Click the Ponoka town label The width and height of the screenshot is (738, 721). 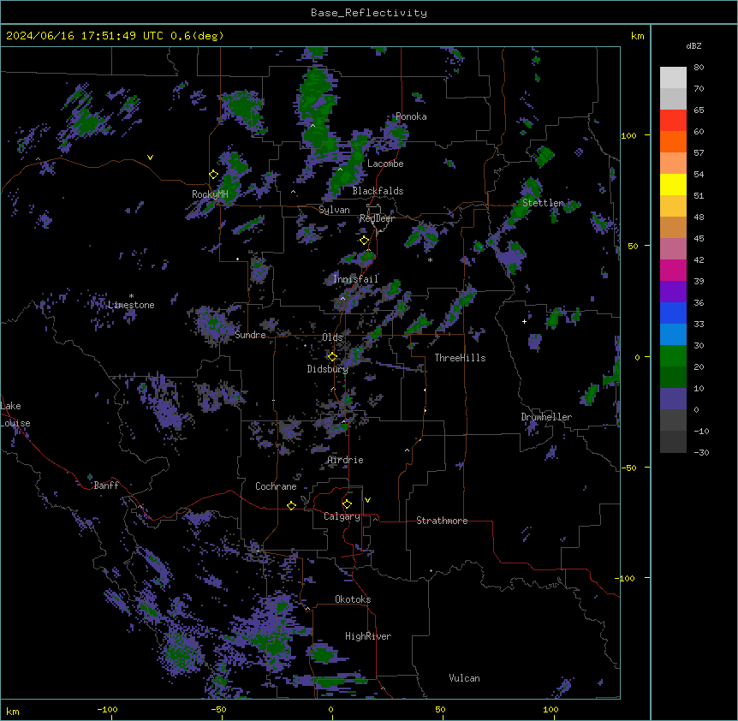(411, 116)
